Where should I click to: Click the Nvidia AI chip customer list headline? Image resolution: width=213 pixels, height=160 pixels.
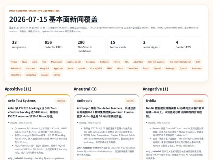(x=175, y=112)
